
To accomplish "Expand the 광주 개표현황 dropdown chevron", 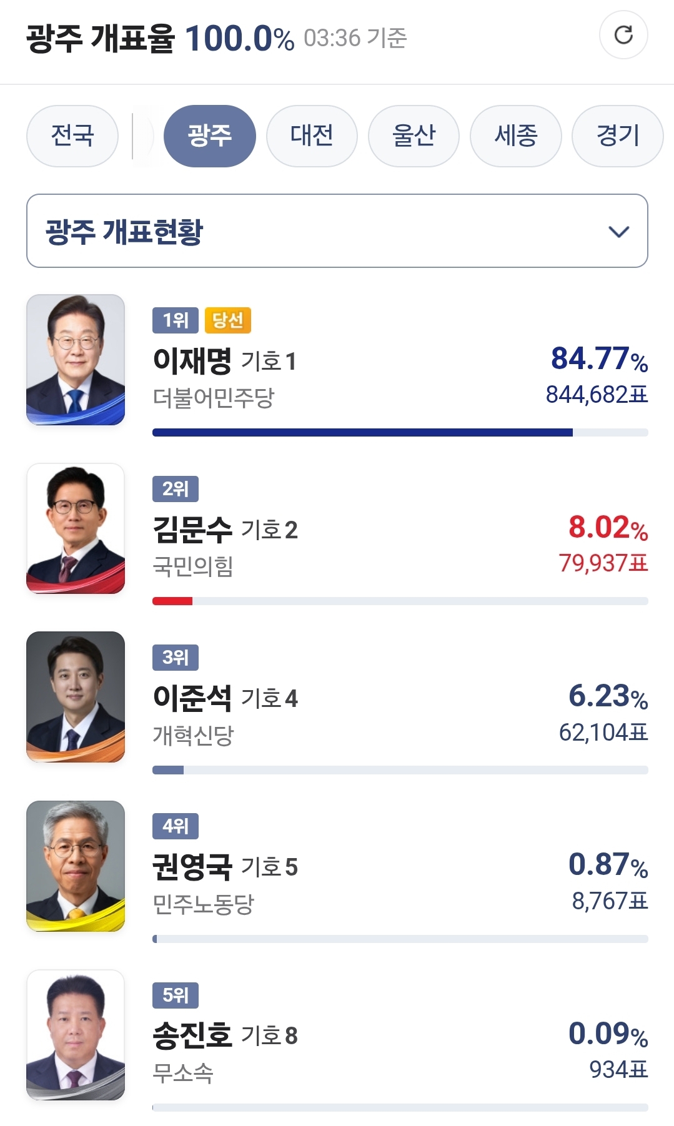I will 618,232.
